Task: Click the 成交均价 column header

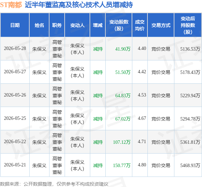Action: [140, 25]
